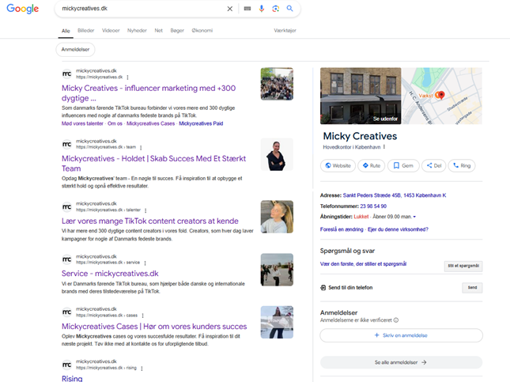Click the service result thumbnail
Screen dimensions: 510x382
pos(277,270)
